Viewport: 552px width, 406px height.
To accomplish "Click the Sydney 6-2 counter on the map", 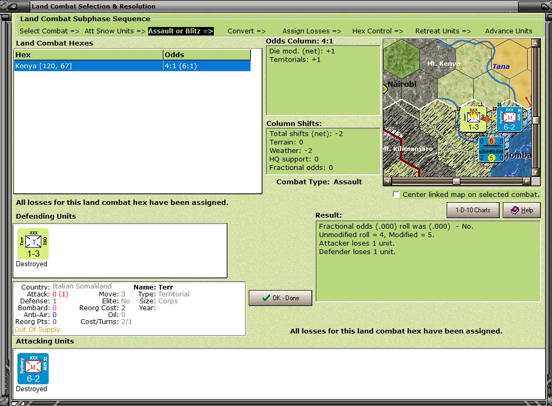I will tap(510, 120).
